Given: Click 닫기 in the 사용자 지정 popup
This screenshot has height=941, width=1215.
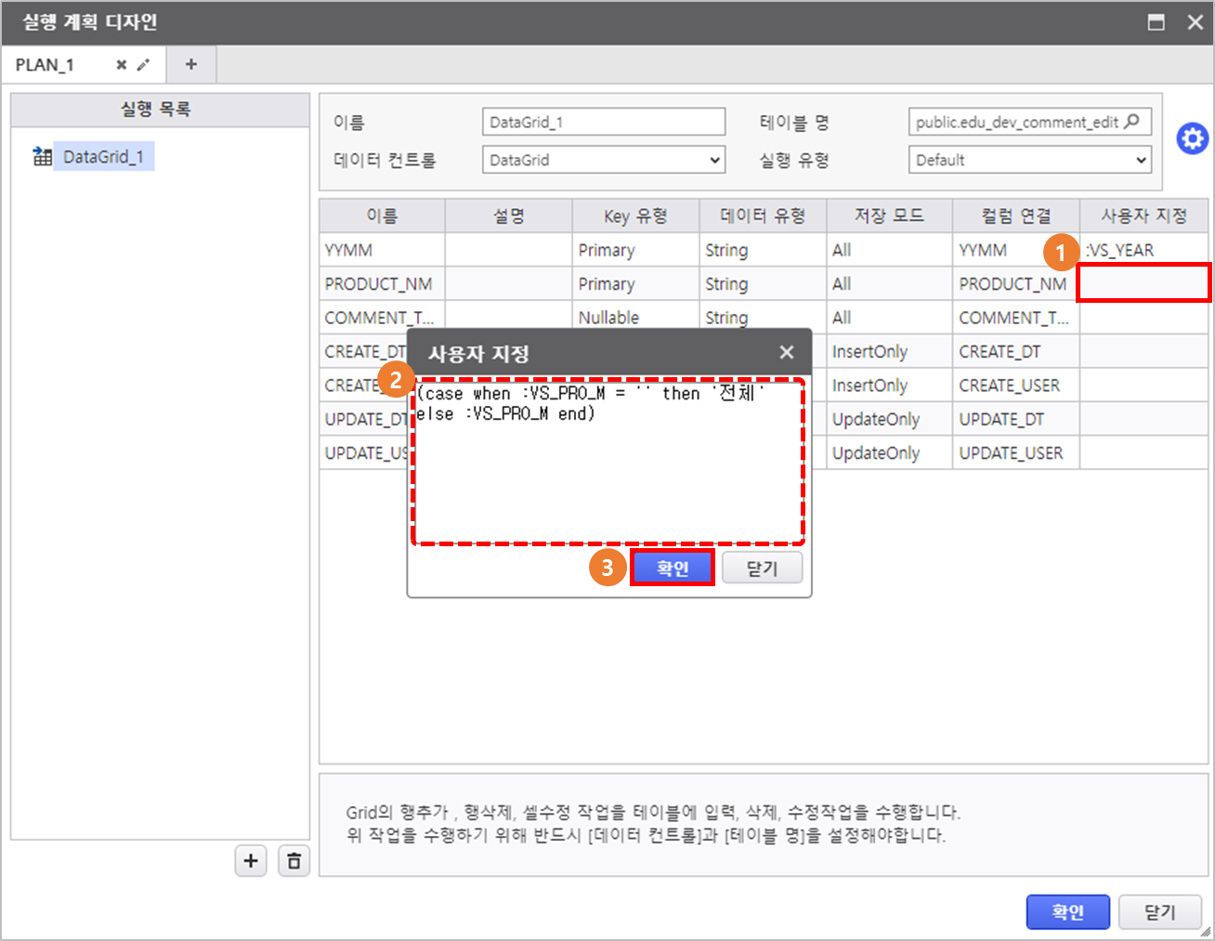Looking at the screenshot, I should 762,569.
